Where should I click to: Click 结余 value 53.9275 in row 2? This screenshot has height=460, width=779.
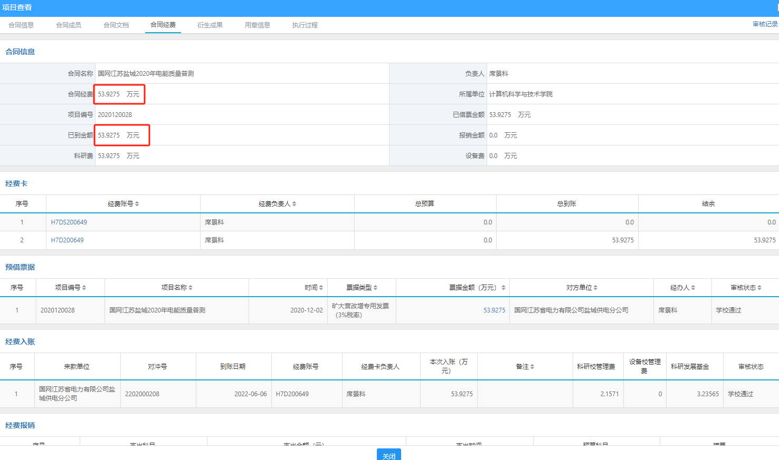(765, 240)
